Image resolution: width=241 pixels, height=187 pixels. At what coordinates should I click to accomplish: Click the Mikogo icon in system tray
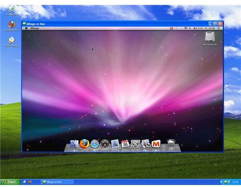[x=225, y=182]
